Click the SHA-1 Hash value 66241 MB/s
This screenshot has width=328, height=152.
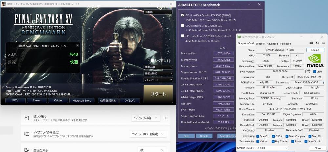point(223,110)
